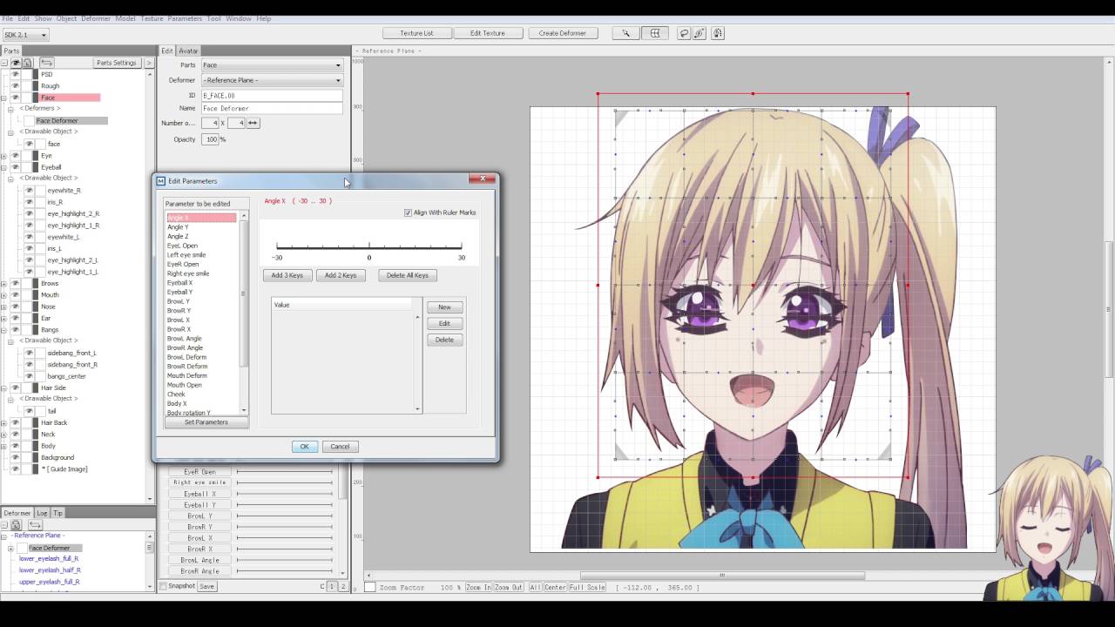The image size is (1115, 627).
Task: Expand the Brows part node
Action: click(4, 283)
